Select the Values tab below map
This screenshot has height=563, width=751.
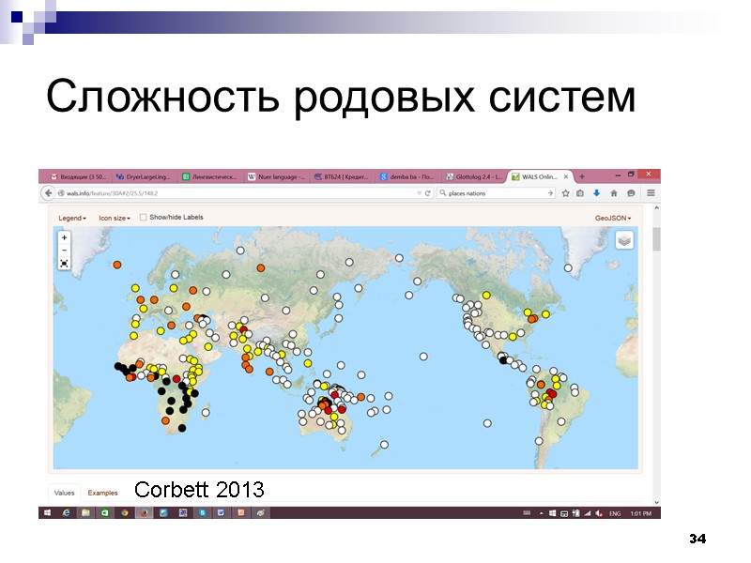pos(64,493)
